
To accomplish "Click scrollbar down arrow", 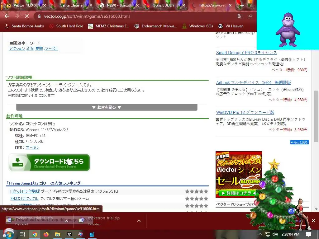I will click(316, 209).
